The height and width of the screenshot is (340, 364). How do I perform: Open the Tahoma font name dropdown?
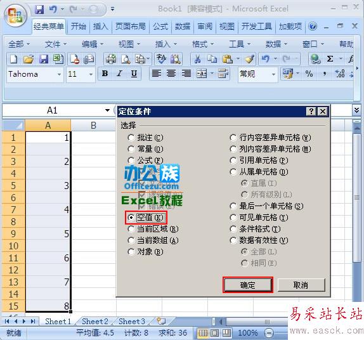tap(59, 74)
